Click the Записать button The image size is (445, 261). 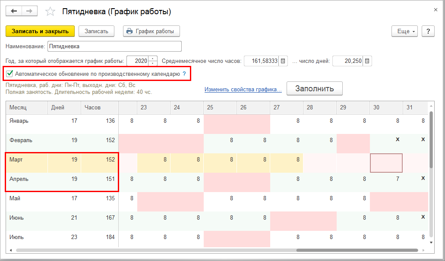(96, 31)
